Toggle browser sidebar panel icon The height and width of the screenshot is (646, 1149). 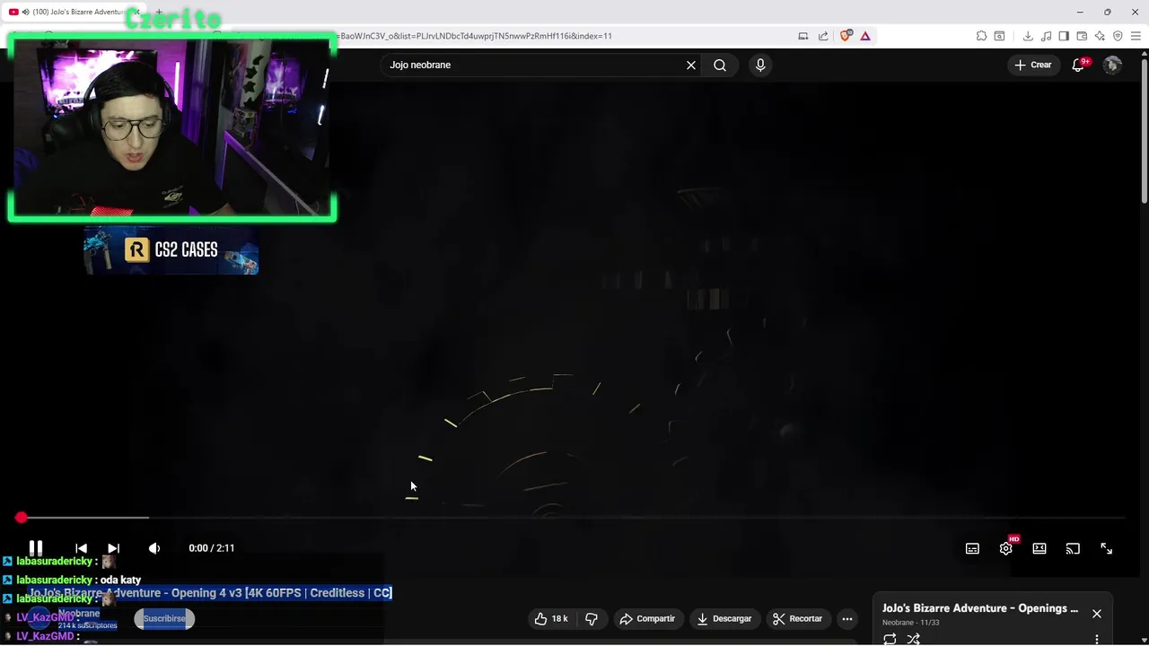point(1064,36)
